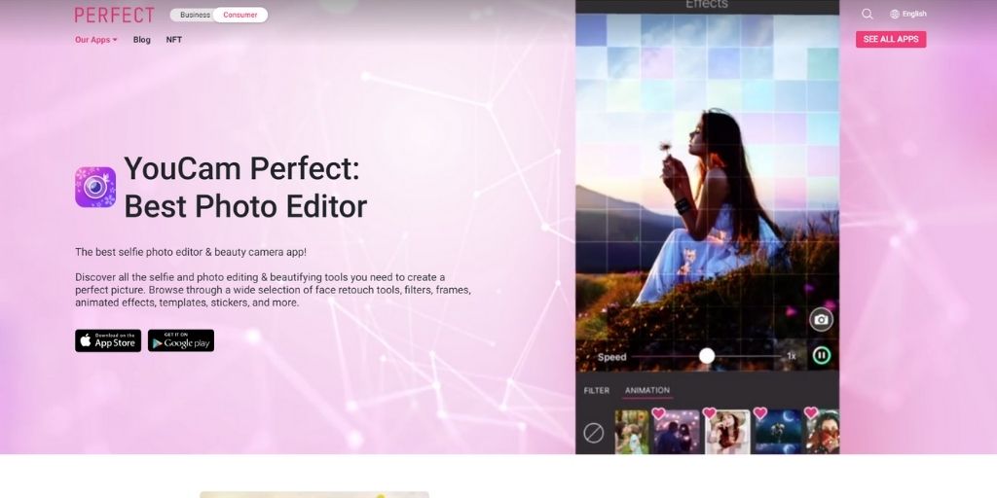This screenshot has width=997, height=498.
Task: Click the PERFECT logo
Action: pos(115,15)
